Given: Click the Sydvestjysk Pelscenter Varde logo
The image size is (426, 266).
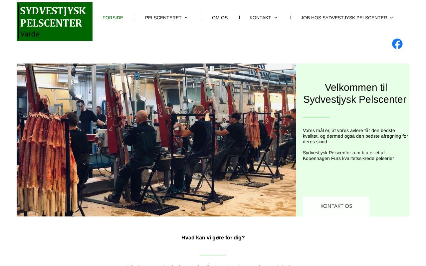Looking at the screenshot, I should [x=55, y=22].
